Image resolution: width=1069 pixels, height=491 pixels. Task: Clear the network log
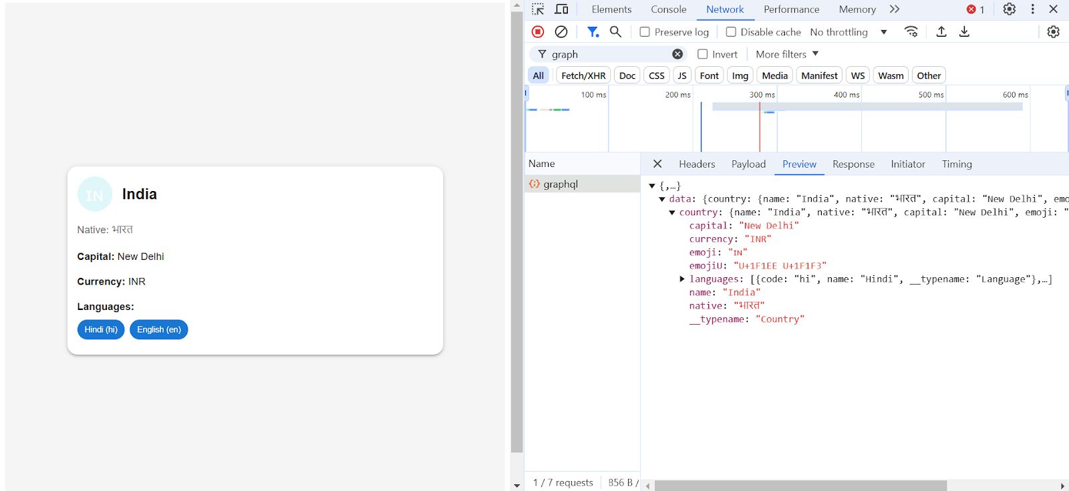point(561,32)
